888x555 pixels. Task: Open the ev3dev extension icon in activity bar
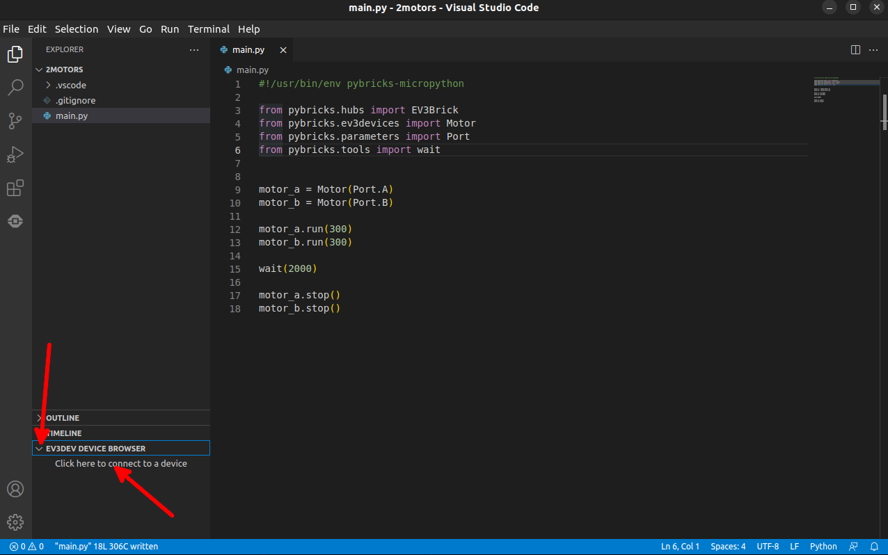(15, 221)
